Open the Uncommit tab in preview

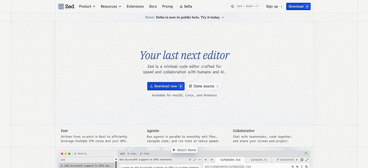point(283,160)
